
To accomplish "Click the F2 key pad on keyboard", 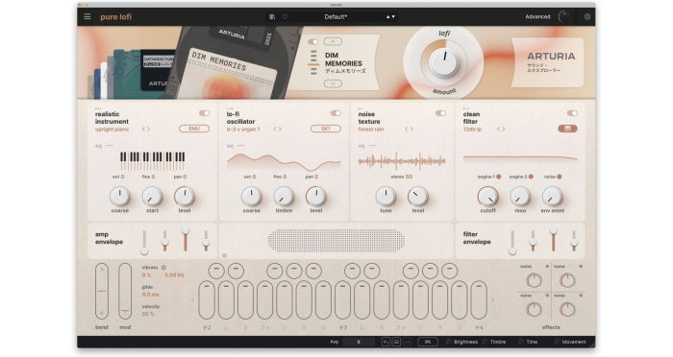I will [207, 300].
